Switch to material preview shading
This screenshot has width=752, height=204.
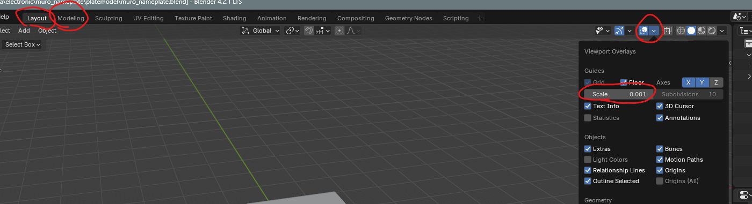pyautogui.click(x=702, y=31)
